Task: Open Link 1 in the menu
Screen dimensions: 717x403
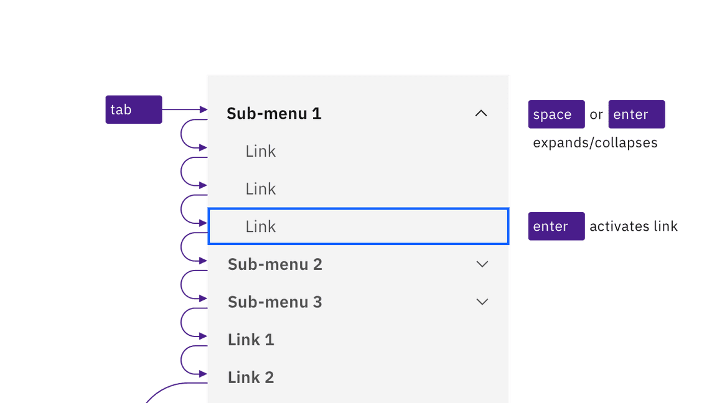Action: pyautogui.click(x=251, y=340)
